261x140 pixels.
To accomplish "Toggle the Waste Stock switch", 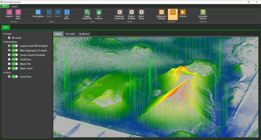I will click(x=15, y=68).
